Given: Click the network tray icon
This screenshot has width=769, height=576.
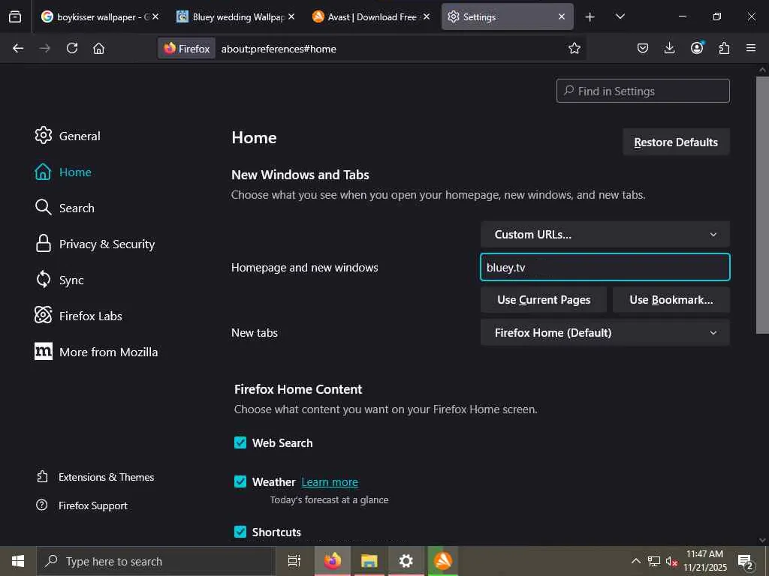Looking at the screenshot, I should coord(654,561).
